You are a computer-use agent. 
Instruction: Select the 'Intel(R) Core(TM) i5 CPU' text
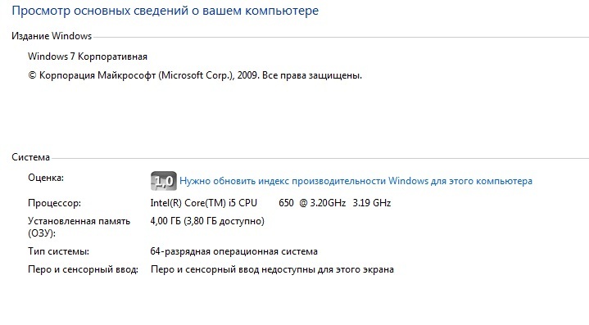coord(204,203)
